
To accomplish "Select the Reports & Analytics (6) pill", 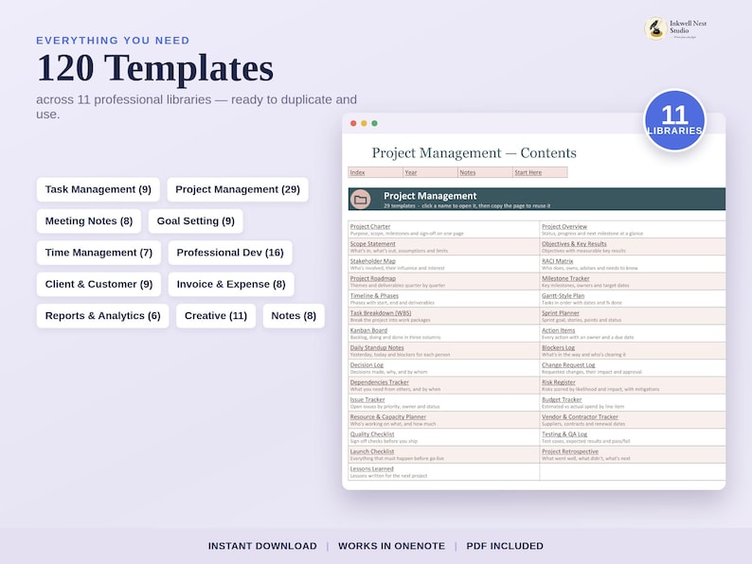I will point(102,316).
